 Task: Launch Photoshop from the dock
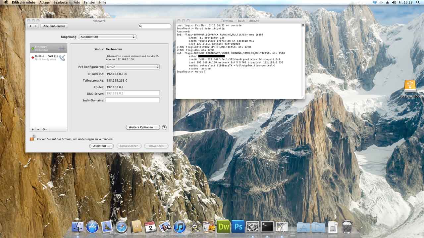click(238, 227)
